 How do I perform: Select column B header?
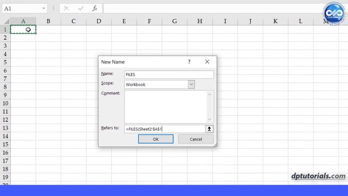coord(48,21)
